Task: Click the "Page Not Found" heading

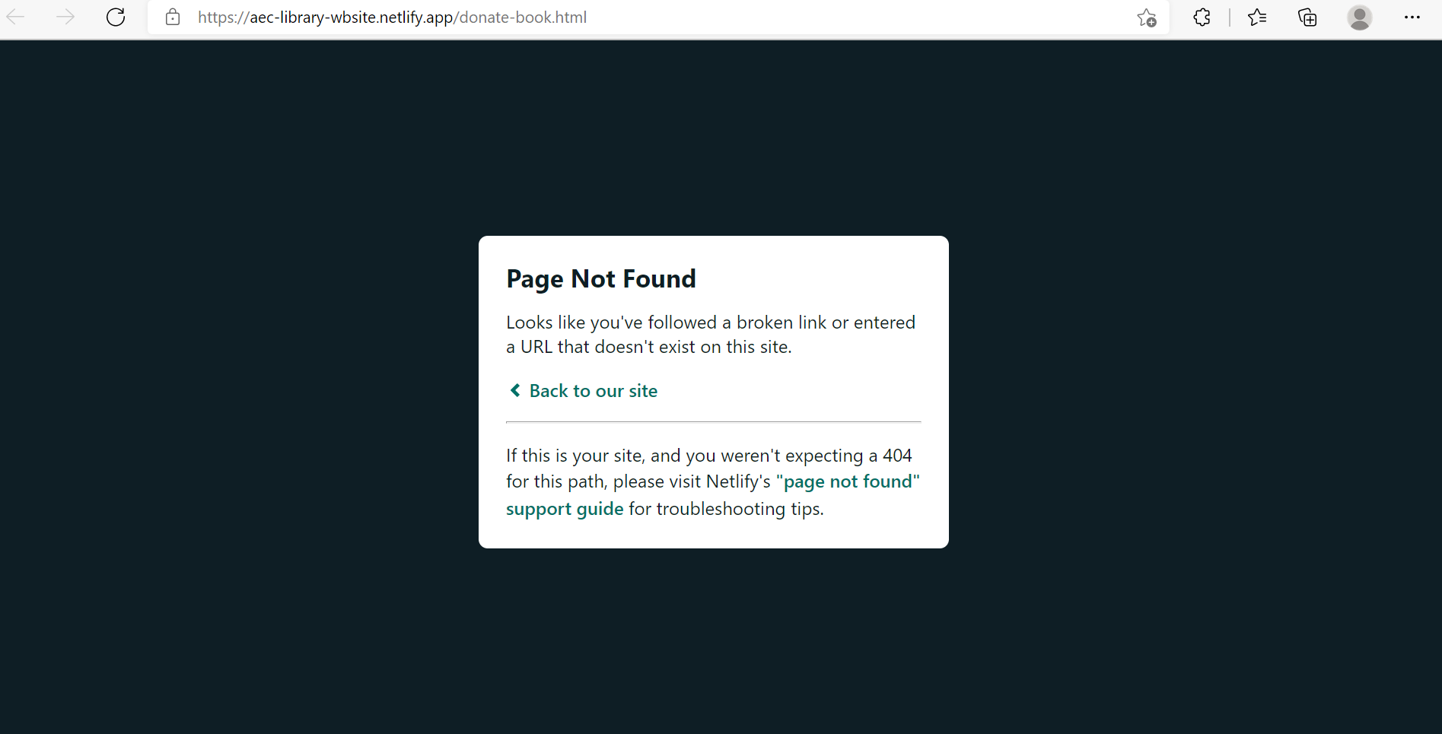Action: click(x=600, y=278)
